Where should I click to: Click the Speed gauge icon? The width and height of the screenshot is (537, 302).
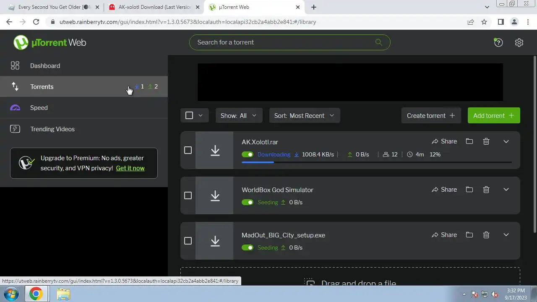pos(15,108)
